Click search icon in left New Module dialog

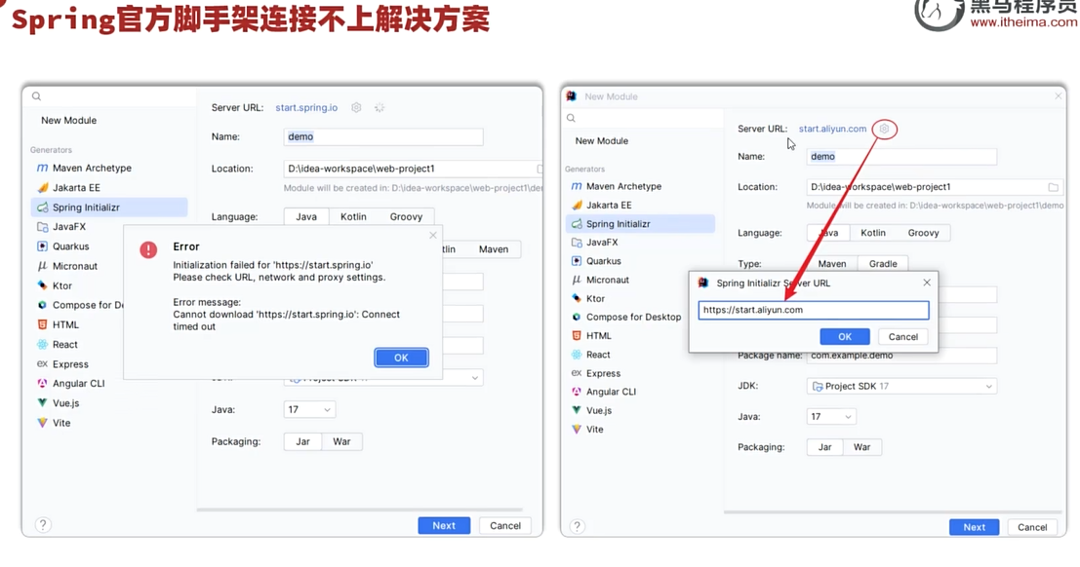[x=36, y=96]
